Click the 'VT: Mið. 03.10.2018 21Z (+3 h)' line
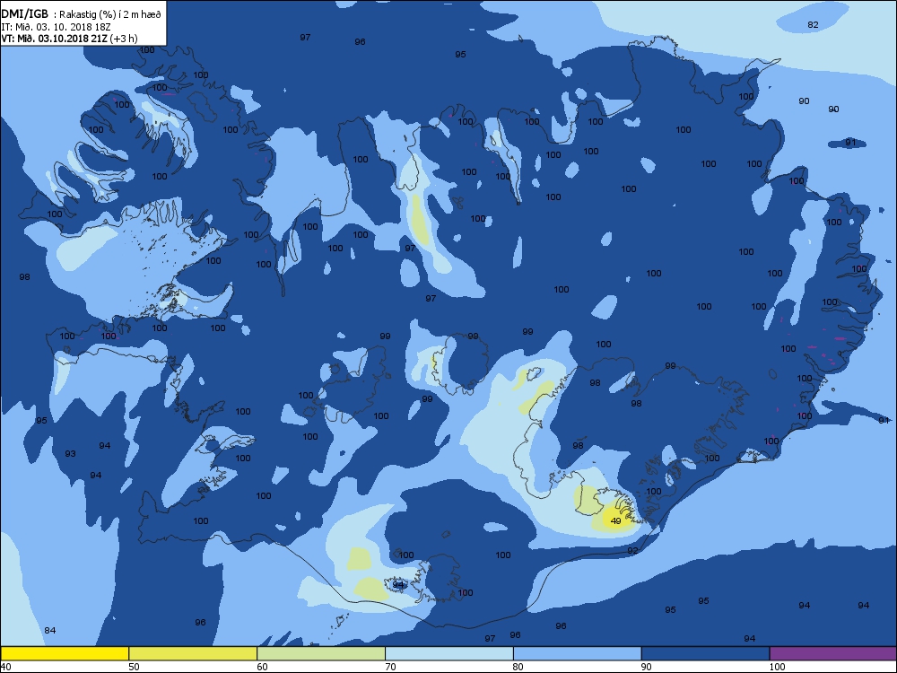Image resolution: width=897 pixels, height=673 pixels. coord(69,39)
